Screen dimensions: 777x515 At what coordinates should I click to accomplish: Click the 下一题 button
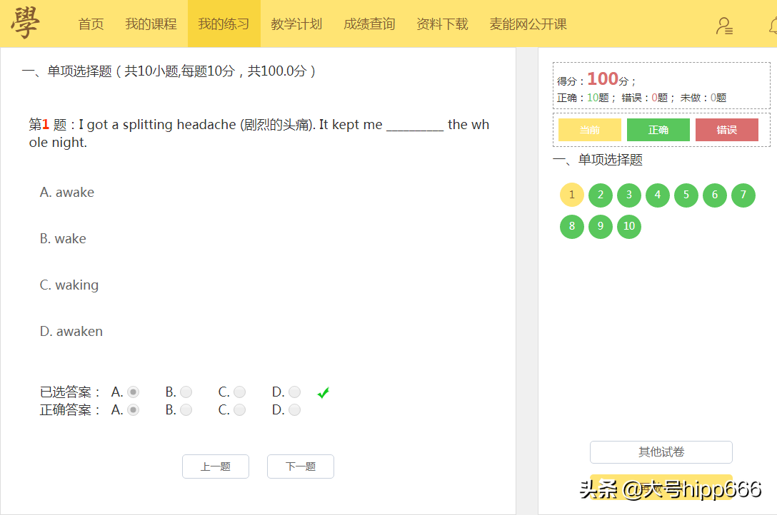coord(300,466)
